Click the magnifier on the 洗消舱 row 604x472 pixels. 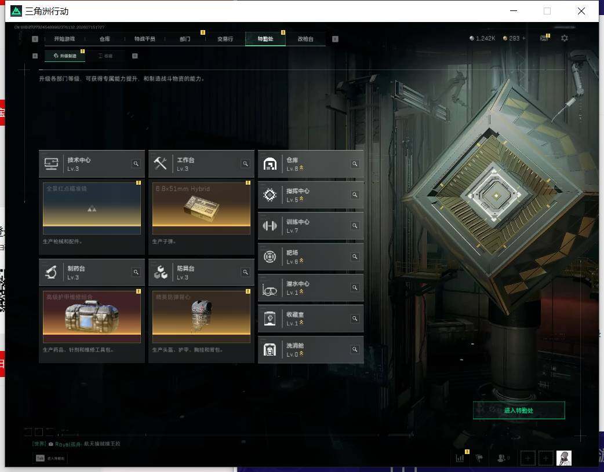(355, 349)
